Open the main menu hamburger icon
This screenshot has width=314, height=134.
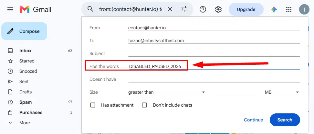tap(10, 9)
